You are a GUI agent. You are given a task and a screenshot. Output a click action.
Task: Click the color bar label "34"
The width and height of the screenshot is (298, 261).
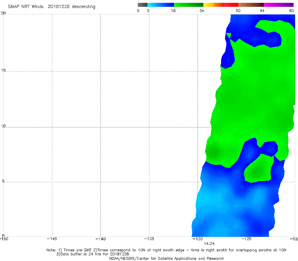202,10
